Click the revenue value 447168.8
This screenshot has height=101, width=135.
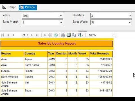tap(107, 82)
